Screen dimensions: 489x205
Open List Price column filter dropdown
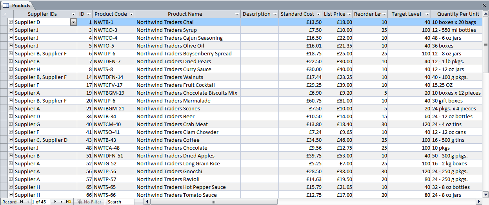click(349, 14)
